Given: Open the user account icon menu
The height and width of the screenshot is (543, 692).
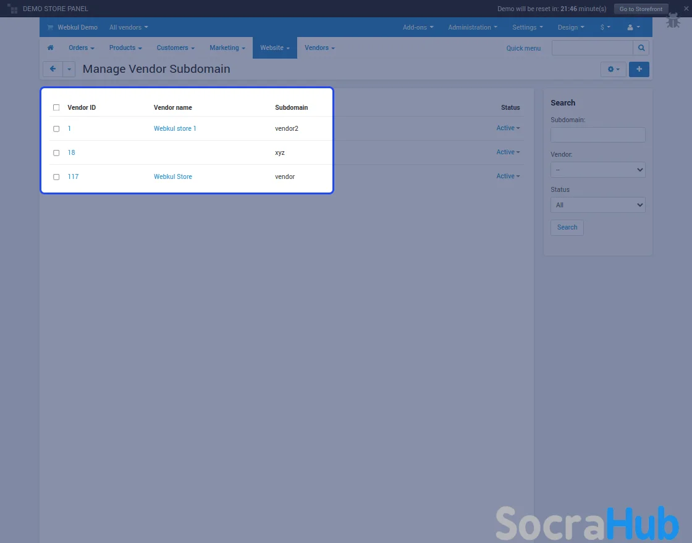Looking at the screenshot, I should 633,27.
